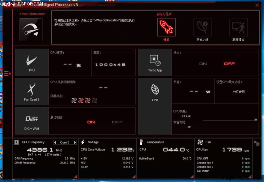Click the CPU Core Voltage 1.232 value

123,150
